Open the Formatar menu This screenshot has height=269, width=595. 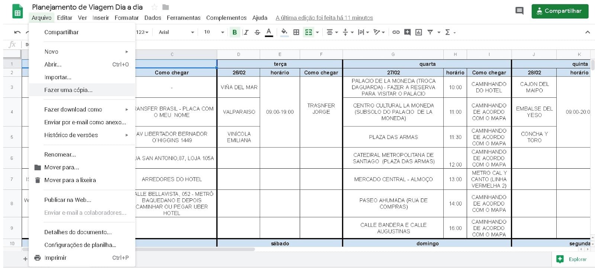click(126, 18)
